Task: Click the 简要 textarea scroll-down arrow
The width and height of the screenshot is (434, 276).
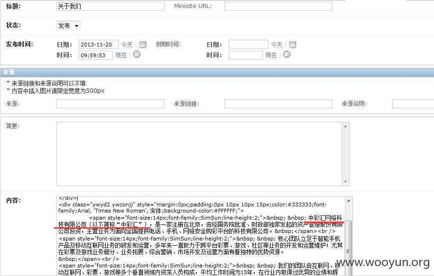Action: coord(345,181)
